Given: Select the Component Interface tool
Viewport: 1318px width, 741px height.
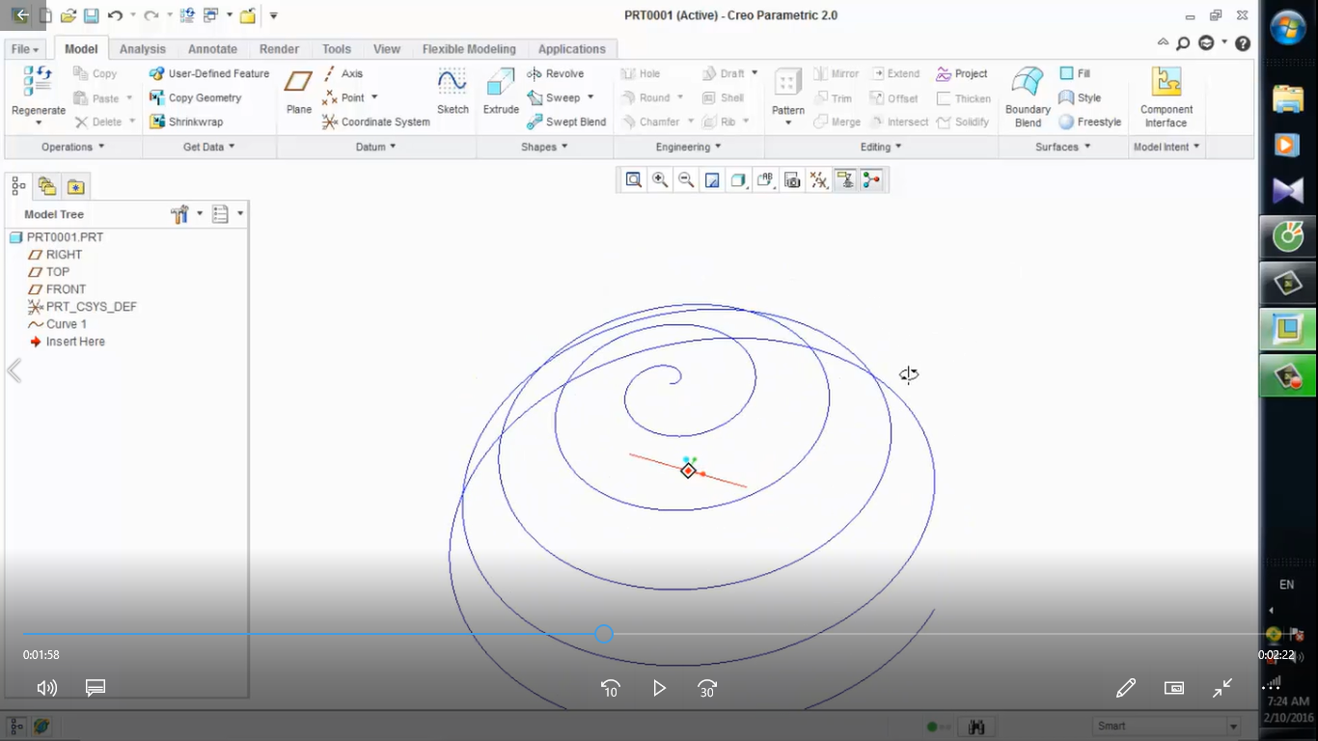Looking at the screenshot, I should click(x=1166, y=94).
